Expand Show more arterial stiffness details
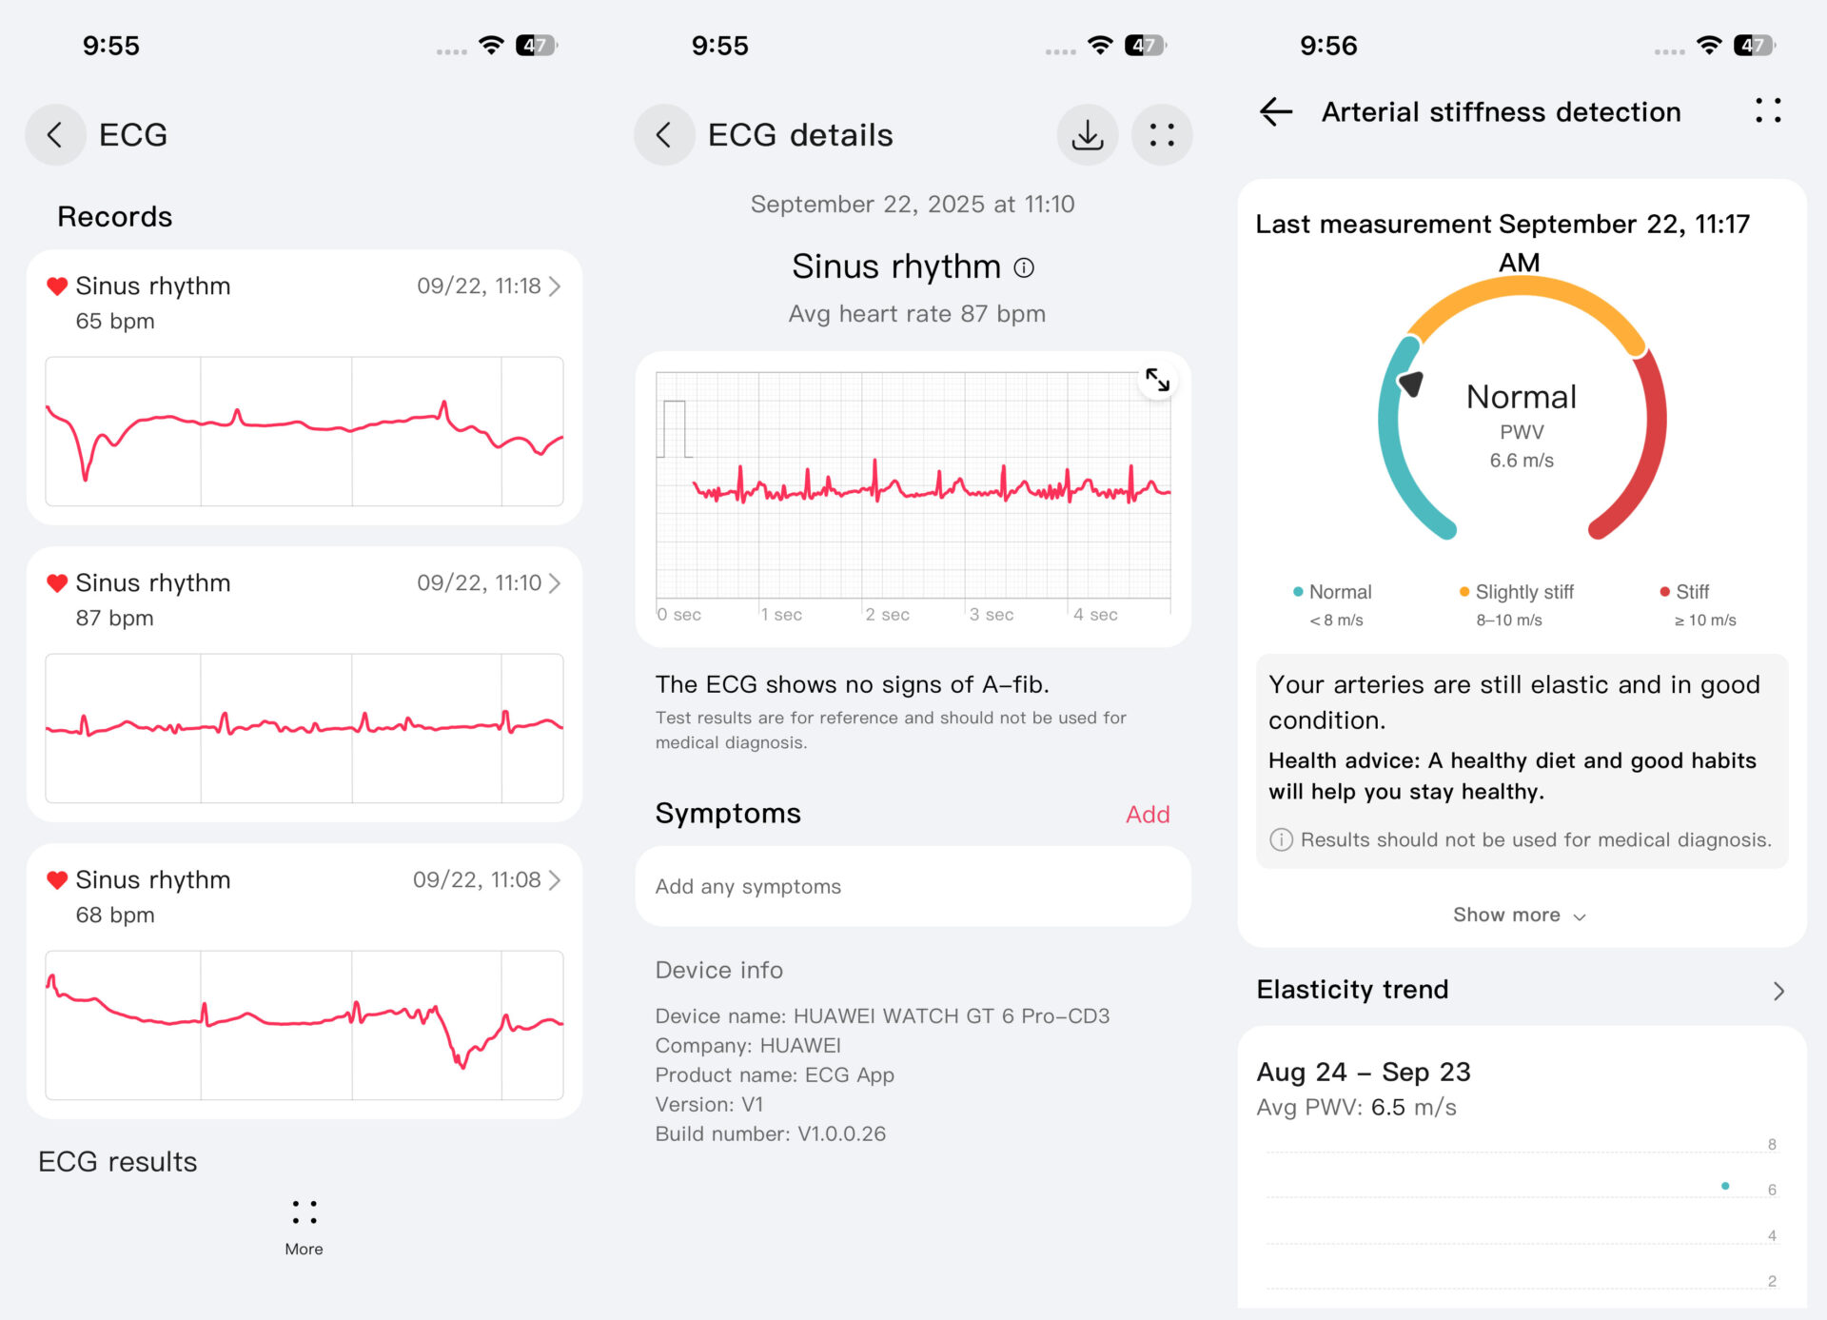1827x1320 pixels. coord(1519,916)
